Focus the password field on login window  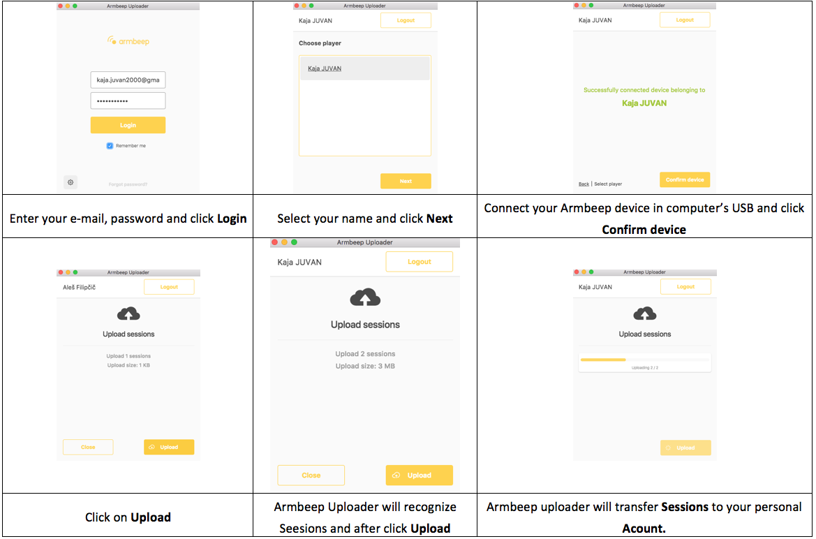[128, 101]
